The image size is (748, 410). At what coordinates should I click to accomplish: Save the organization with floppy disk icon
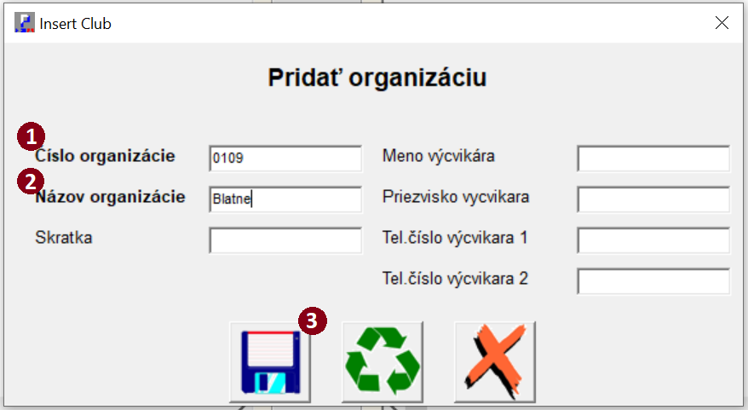(x=270, y=362)
